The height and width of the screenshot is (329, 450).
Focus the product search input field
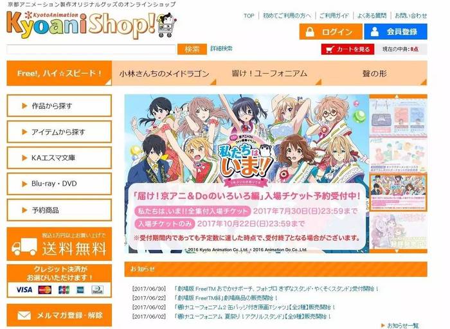point(91,49)
